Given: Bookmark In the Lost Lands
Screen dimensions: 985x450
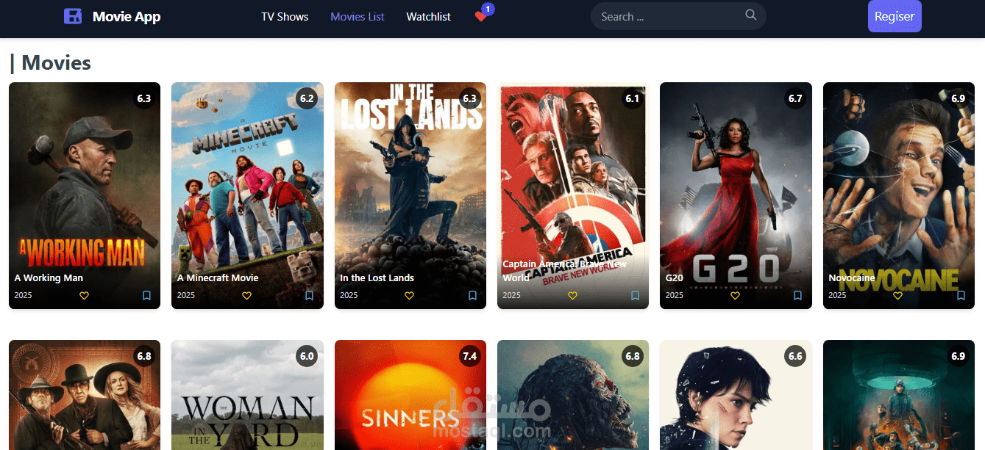Looking at the screenshot, I should click(472, 295).
